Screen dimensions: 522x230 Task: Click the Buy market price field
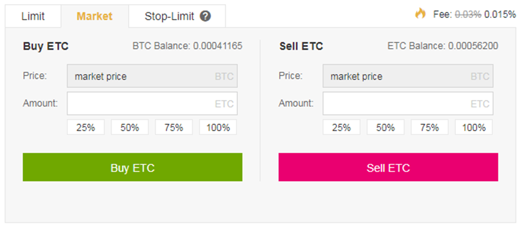pyautogui.click(x=152, y=76)
